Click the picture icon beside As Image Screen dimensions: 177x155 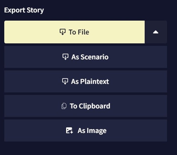[x=69, y=131]
